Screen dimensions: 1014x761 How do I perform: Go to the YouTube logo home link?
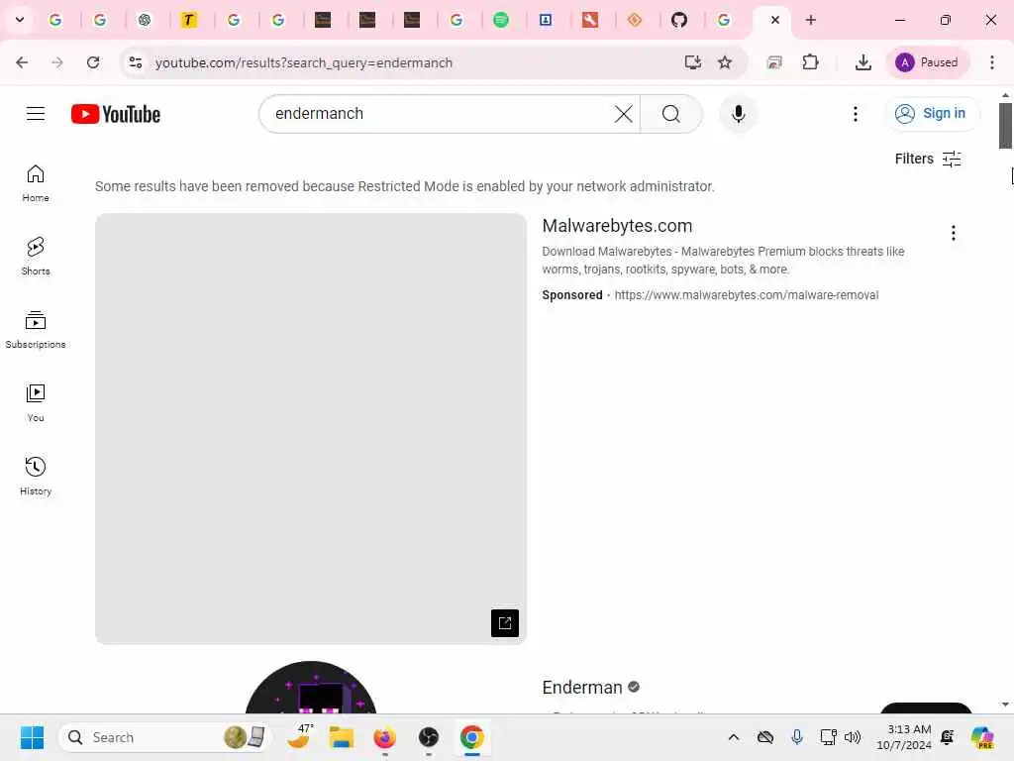click(x=116, y=114)
